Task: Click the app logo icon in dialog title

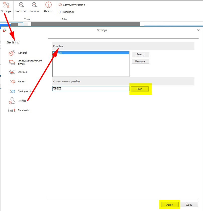Action: 5,30
